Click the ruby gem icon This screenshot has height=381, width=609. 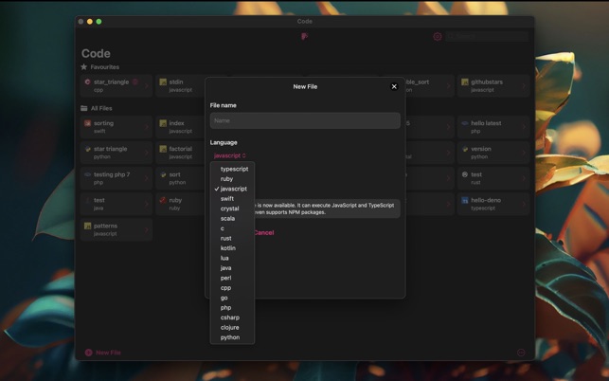[x=163, y=200]
